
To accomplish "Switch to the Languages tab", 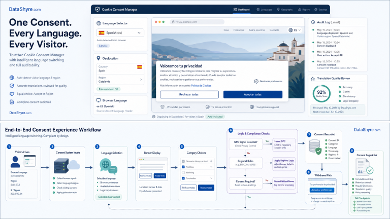I will click(264, 10).
